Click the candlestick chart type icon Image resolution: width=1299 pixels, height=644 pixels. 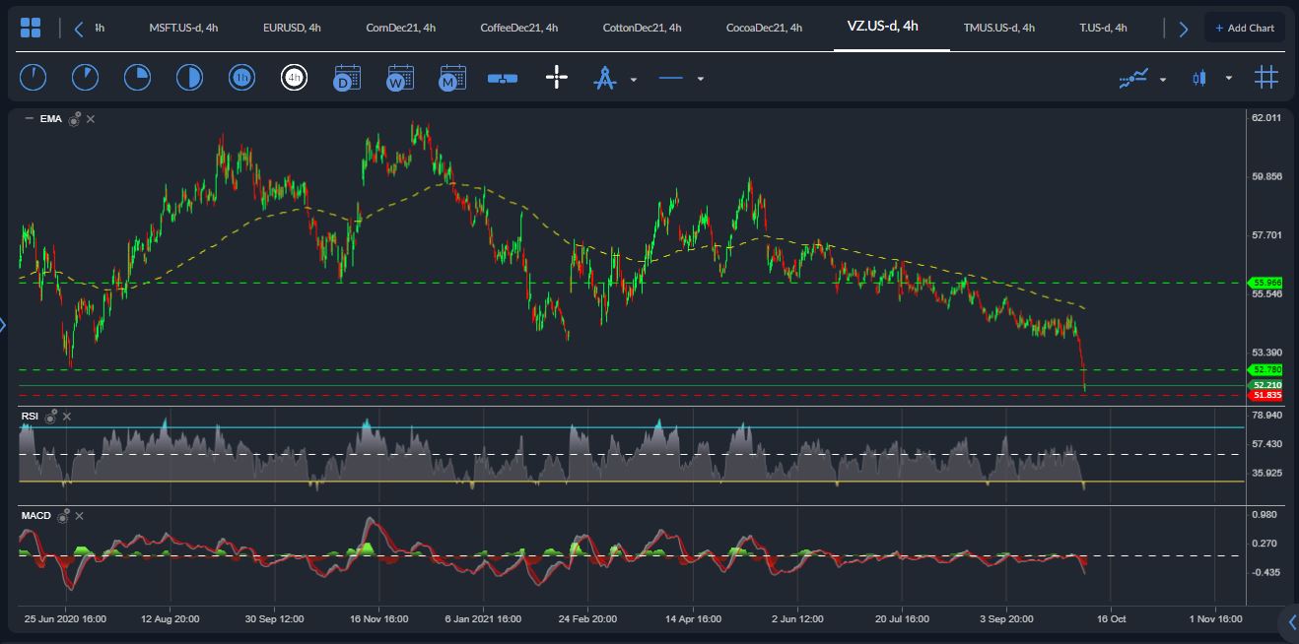[x=1199, y=78]
